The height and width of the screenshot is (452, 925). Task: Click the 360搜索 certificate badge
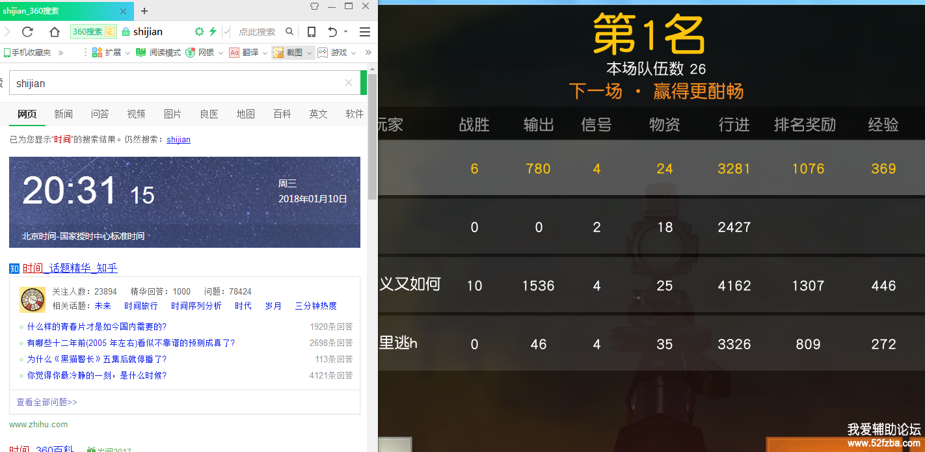(x=93, y=31)
